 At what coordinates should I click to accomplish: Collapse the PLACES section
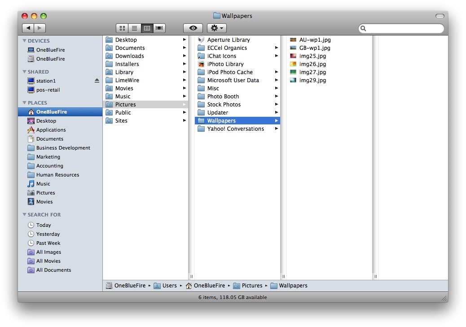(24, 102)
